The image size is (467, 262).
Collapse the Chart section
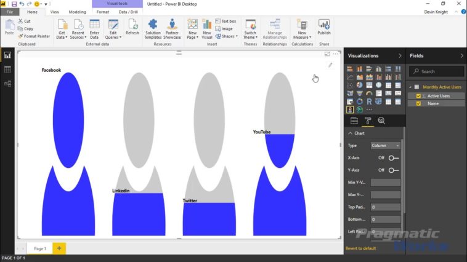pyautogui.click(x=351, y=133)
